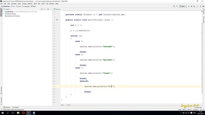Open the Refactor menu
The width and height of the screenshot is (205, 115).
click(30, 4)
